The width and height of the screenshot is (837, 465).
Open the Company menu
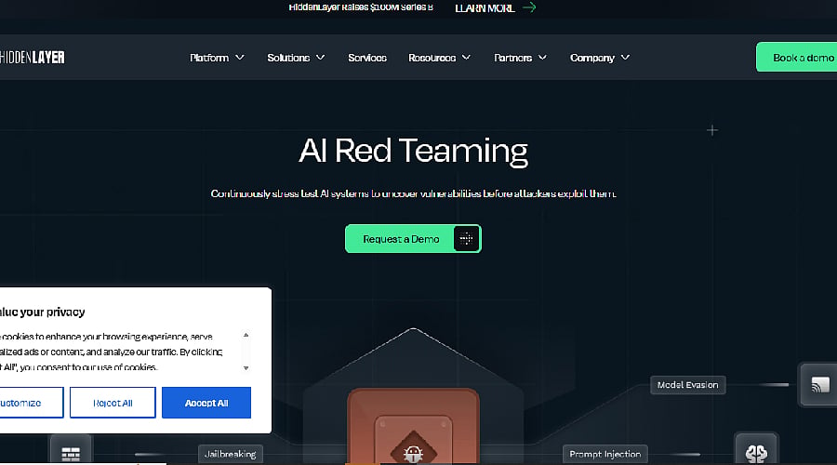(x=600, y=57)
